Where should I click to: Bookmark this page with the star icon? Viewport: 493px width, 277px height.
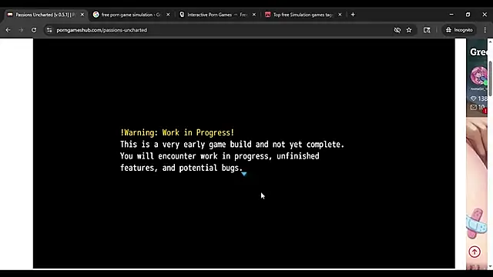(x=409, y=30)
